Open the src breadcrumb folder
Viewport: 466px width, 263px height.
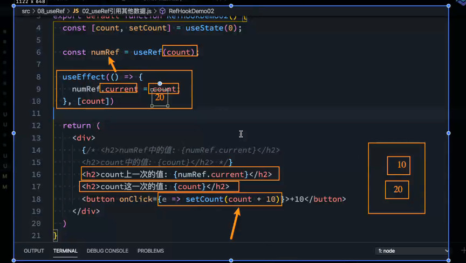[x=26, y=11]
